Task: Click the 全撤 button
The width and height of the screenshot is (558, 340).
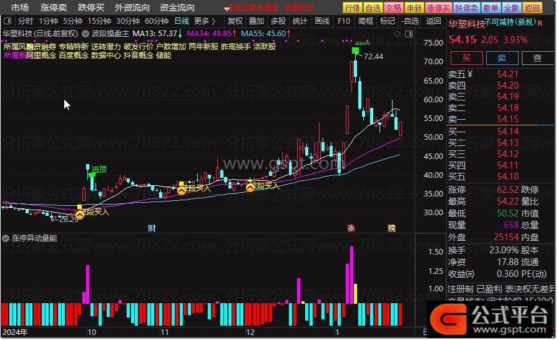Action: 511,8
